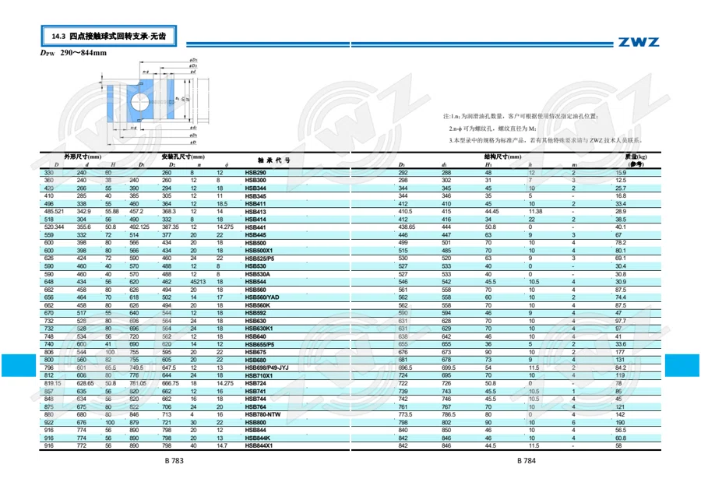Screen dimensions: 701x496
Task: Select bearing code HSB445
Action: tap(255, 235)
